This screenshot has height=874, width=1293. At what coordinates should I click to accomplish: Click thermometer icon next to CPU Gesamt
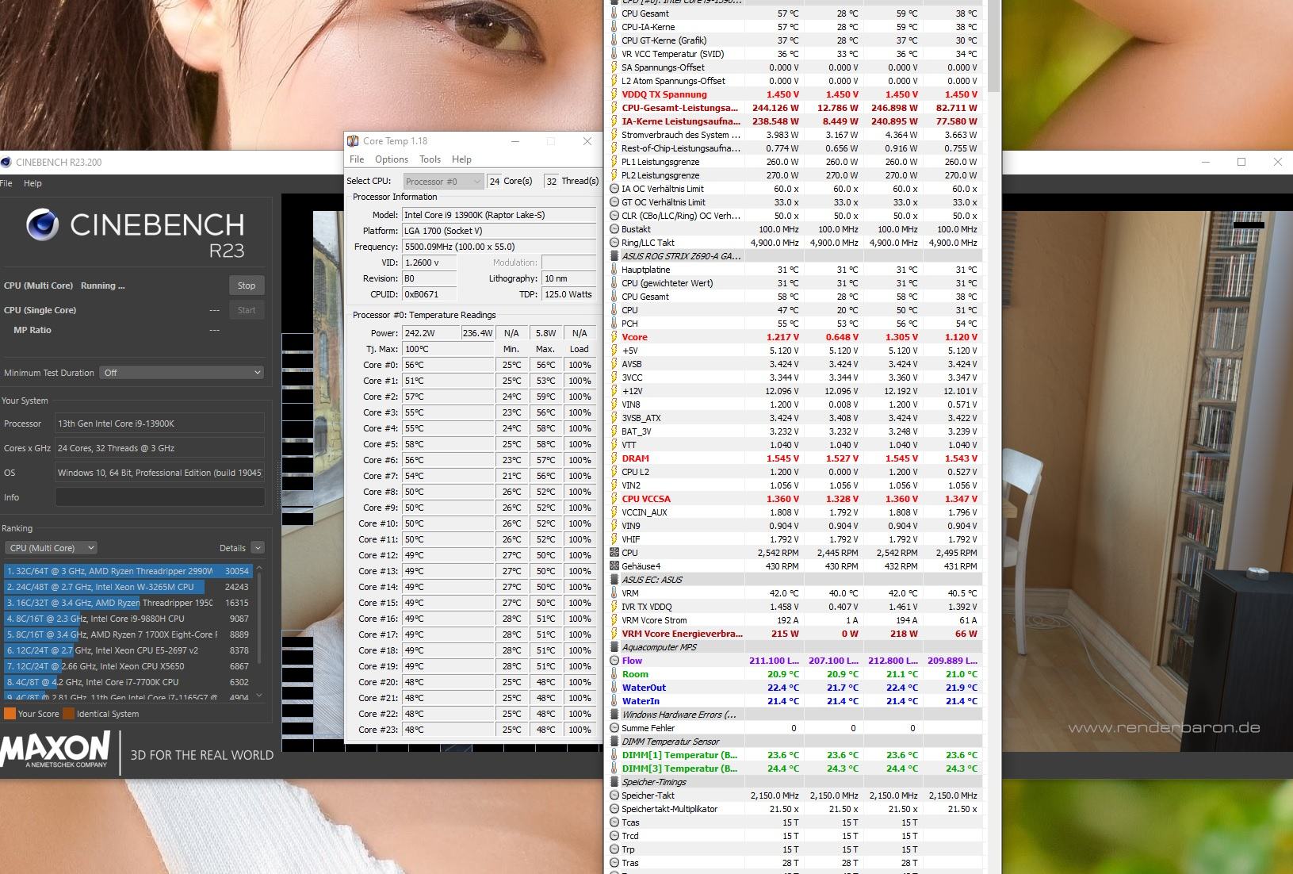(614, 13)
